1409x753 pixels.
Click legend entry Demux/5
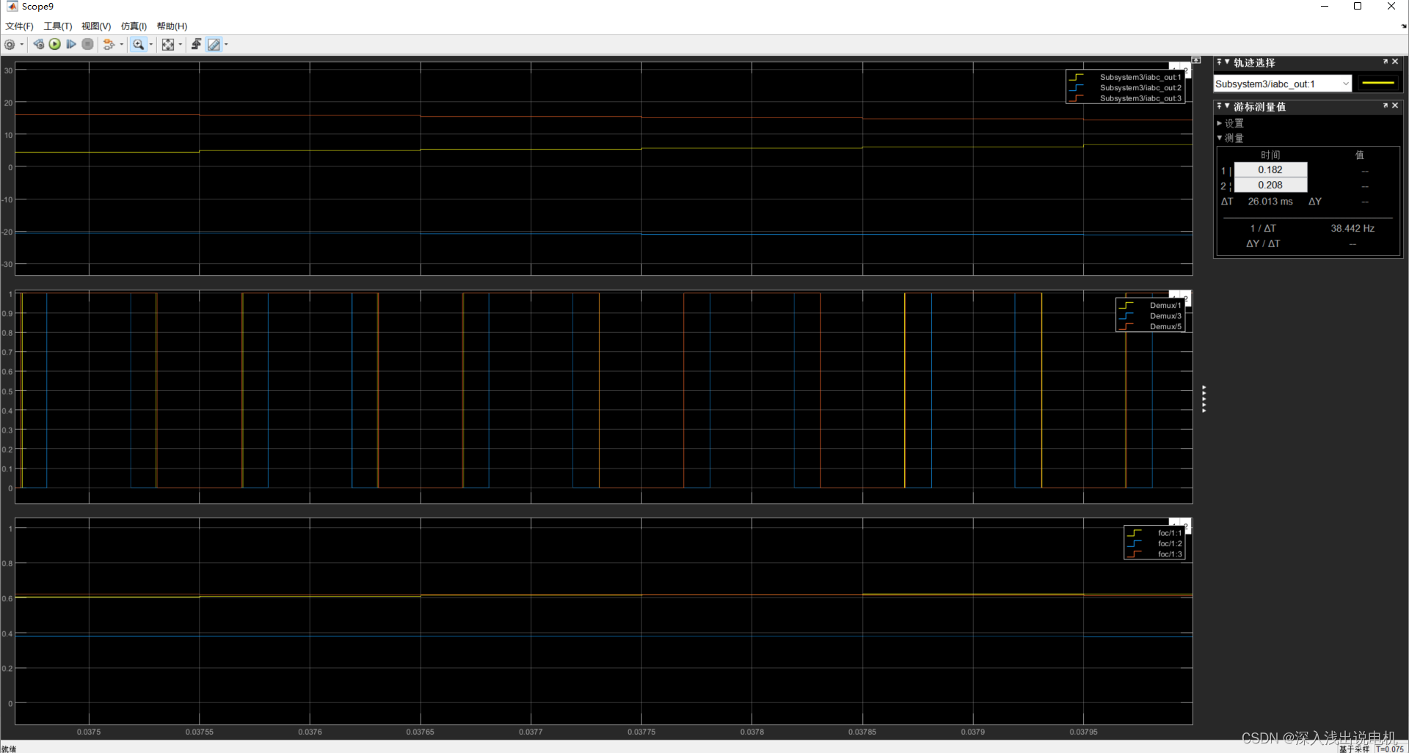[1165, 326]
